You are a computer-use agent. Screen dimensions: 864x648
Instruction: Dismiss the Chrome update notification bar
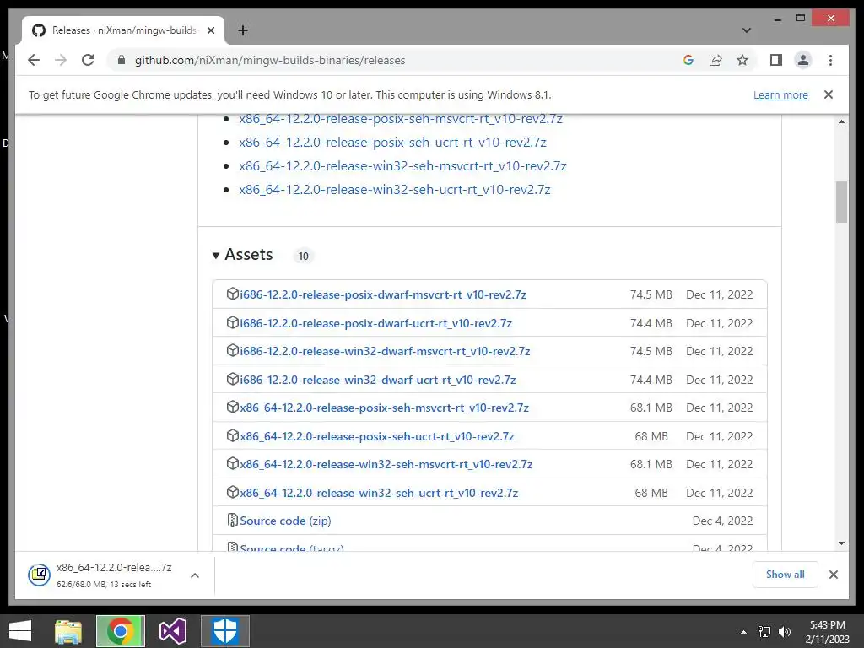pos(829,94)
